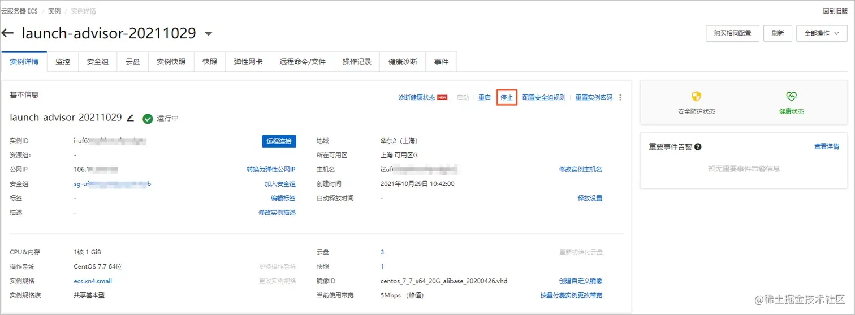Click the 快照 count link 1

pos(382,266)
